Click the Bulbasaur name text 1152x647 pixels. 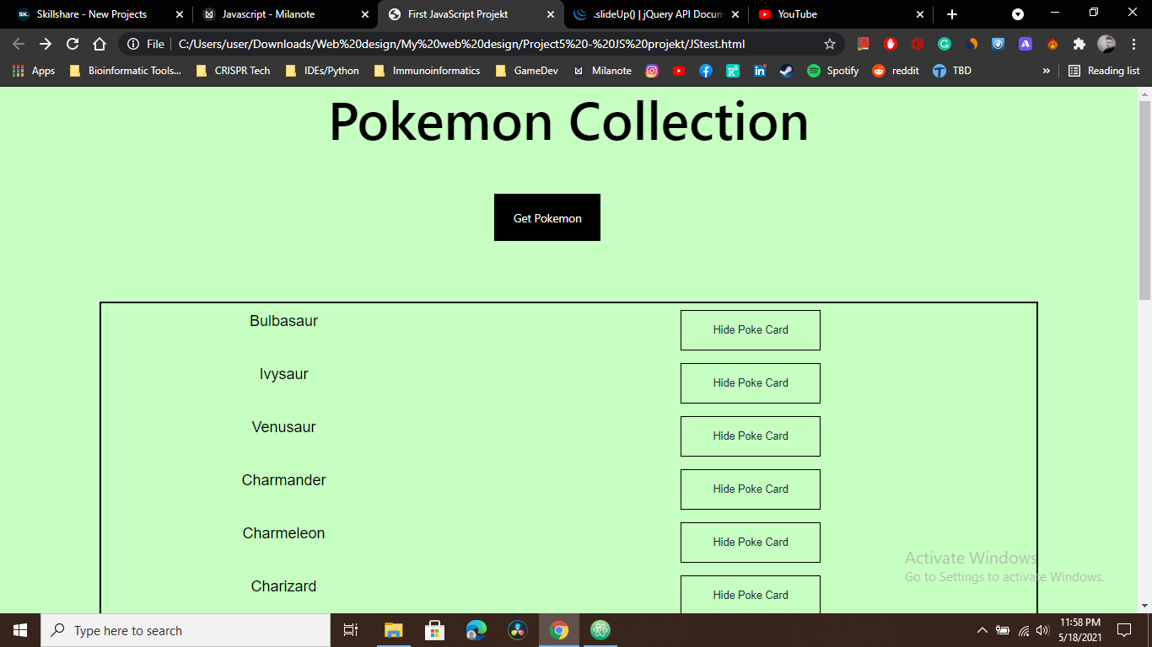click(283, 321)
